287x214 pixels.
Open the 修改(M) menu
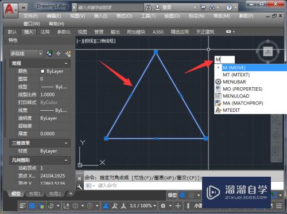(222, 16)
